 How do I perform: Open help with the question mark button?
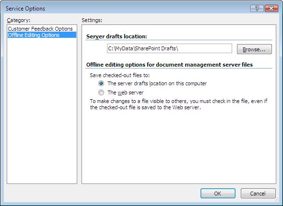(257, 8)
